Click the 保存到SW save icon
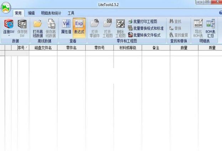 tap(22, 24)
